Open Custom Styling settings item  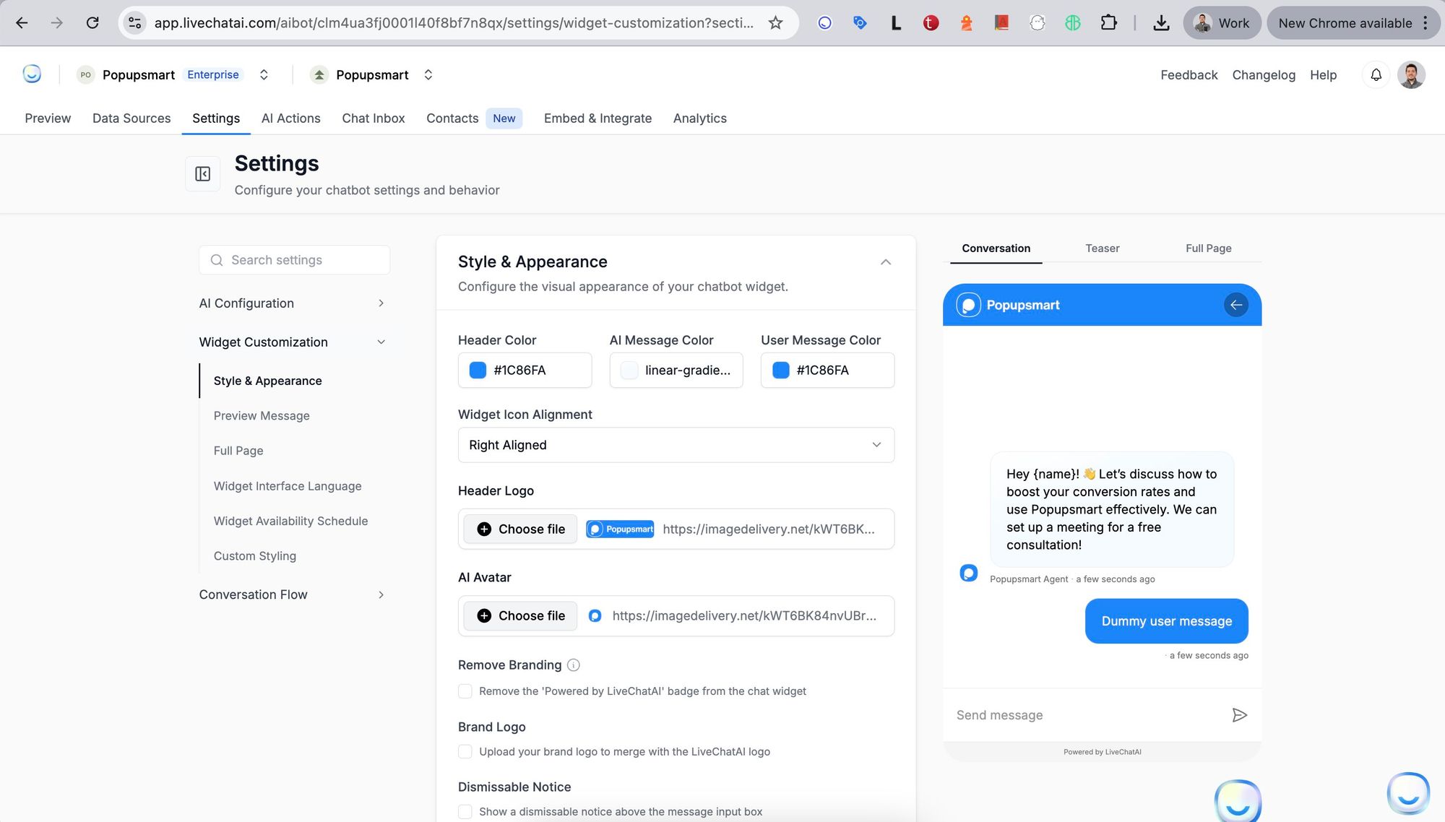tap(255, 556)
